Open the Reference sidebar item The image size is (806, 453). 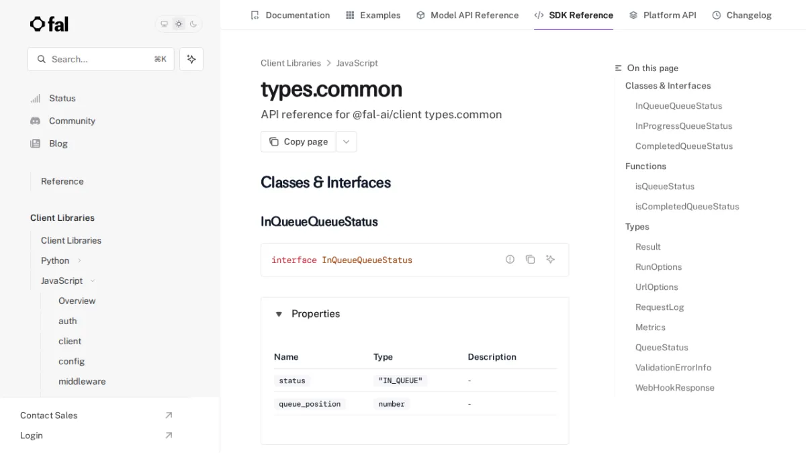[62, 181]
